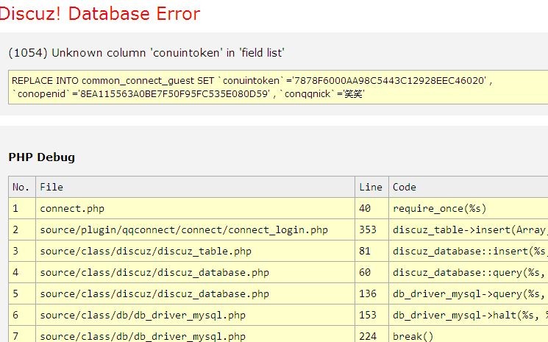Screen dimensions: 548x342
Task: Click row number 6 cell
Action: [x=22, y=315]
